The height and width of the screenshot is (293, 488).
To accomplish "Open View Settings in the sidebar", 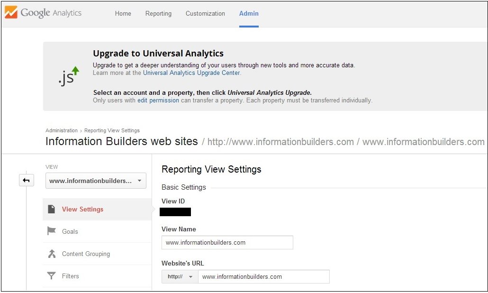I will tap(97, 209).
